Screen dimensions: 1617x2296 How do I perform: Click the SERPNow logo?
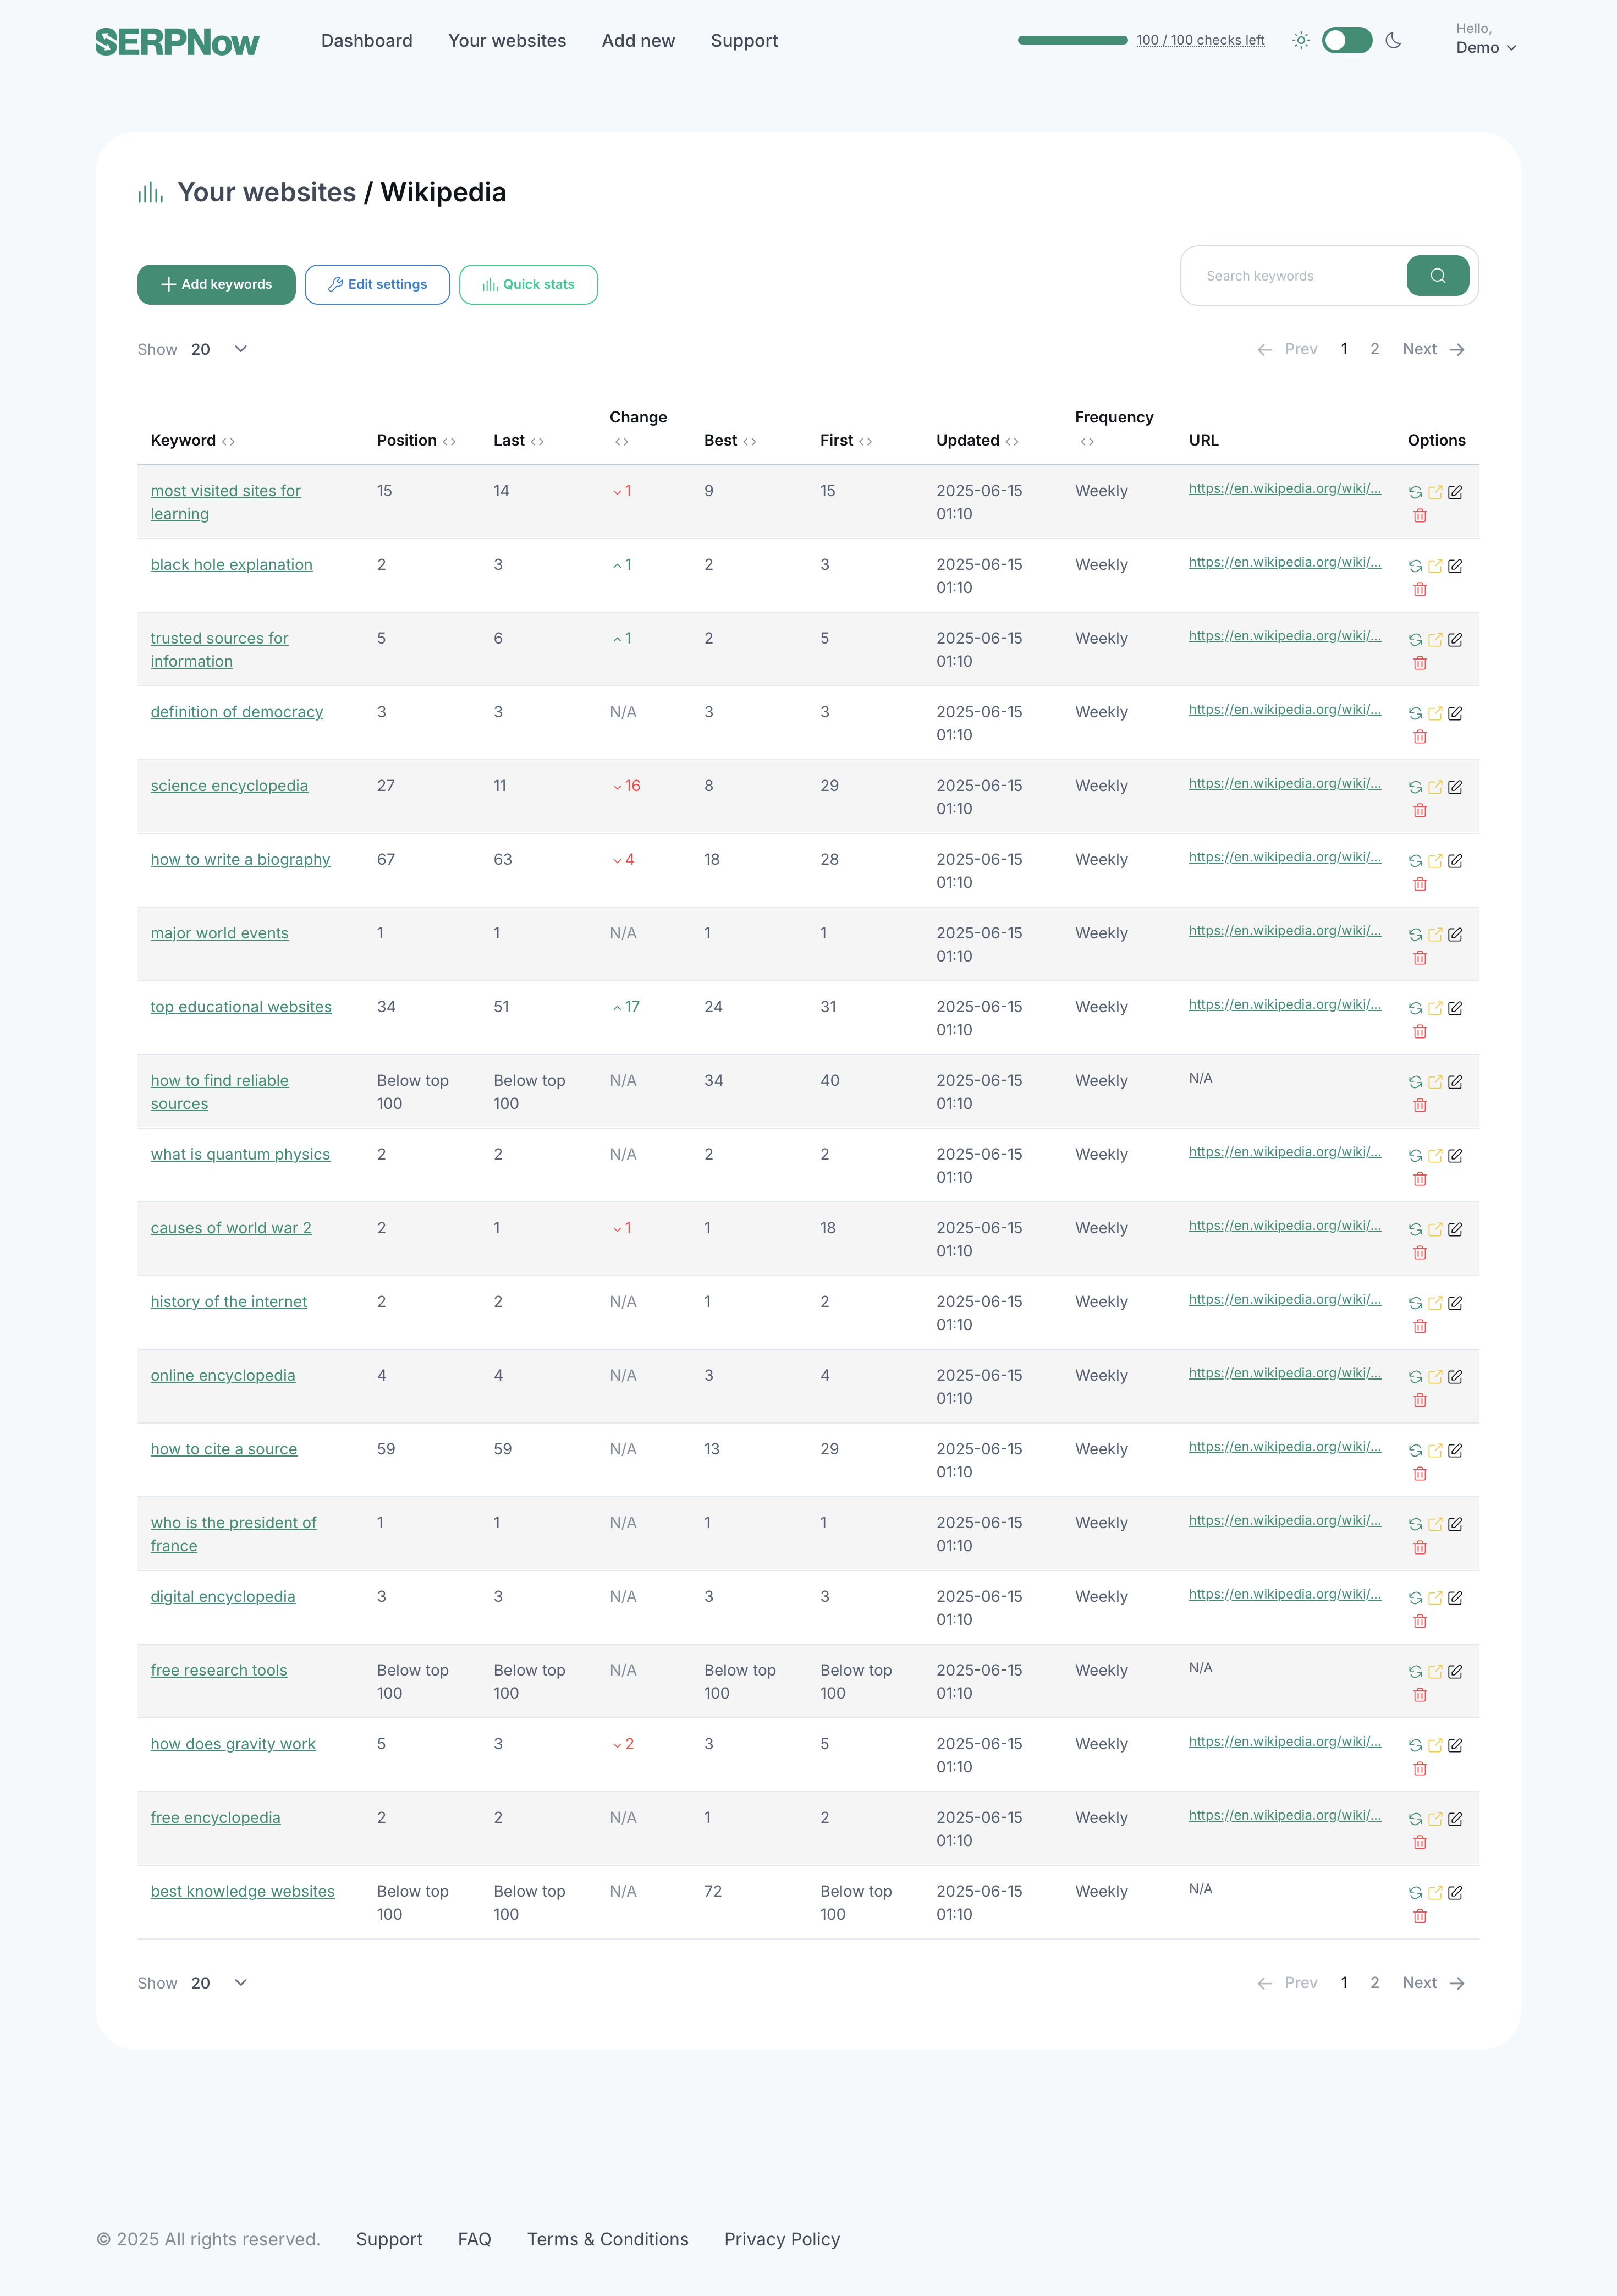point(177,42)
